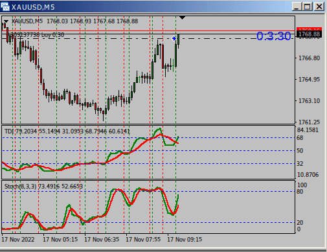Screen dimensions: 327x252
Task: Click the XAUUSD,M5 chart window icon
Action: [x=5, y=6]
